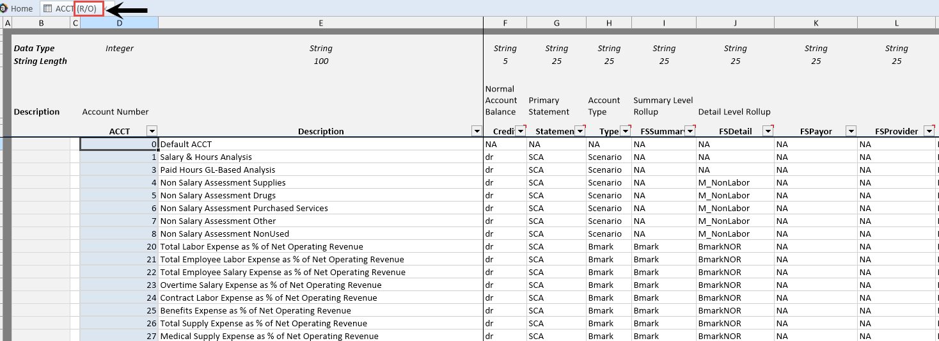Select column K header

click(x=816, y=23)
